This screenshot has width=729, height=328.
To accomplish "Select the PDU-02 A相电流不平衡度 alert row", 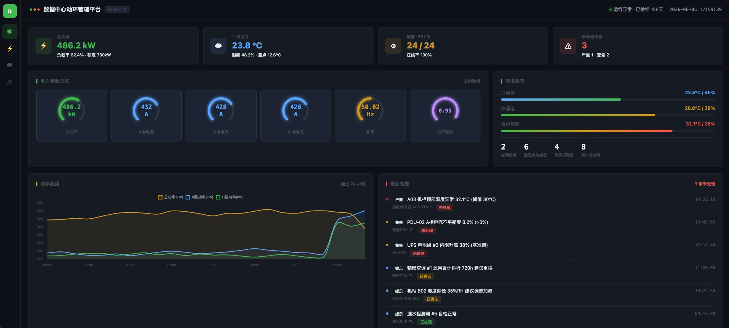I will pyautogui.click(x=550, y=226).
